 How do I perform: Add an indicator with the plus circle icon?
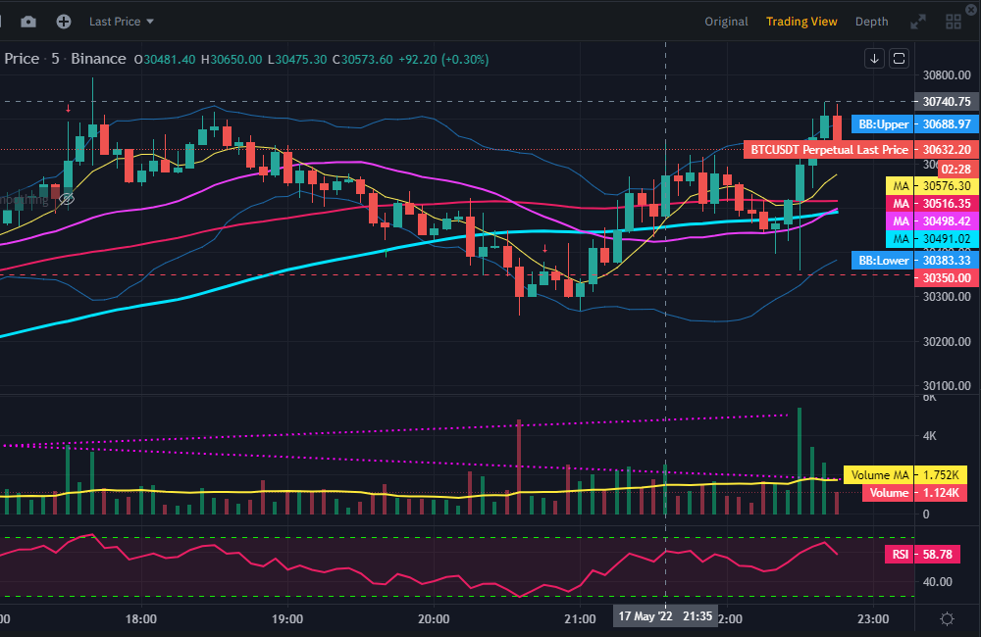(x=63, y=22)
